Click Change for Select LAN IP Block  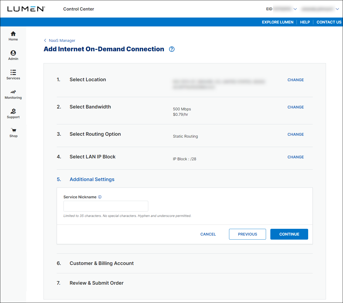[295, 157]
